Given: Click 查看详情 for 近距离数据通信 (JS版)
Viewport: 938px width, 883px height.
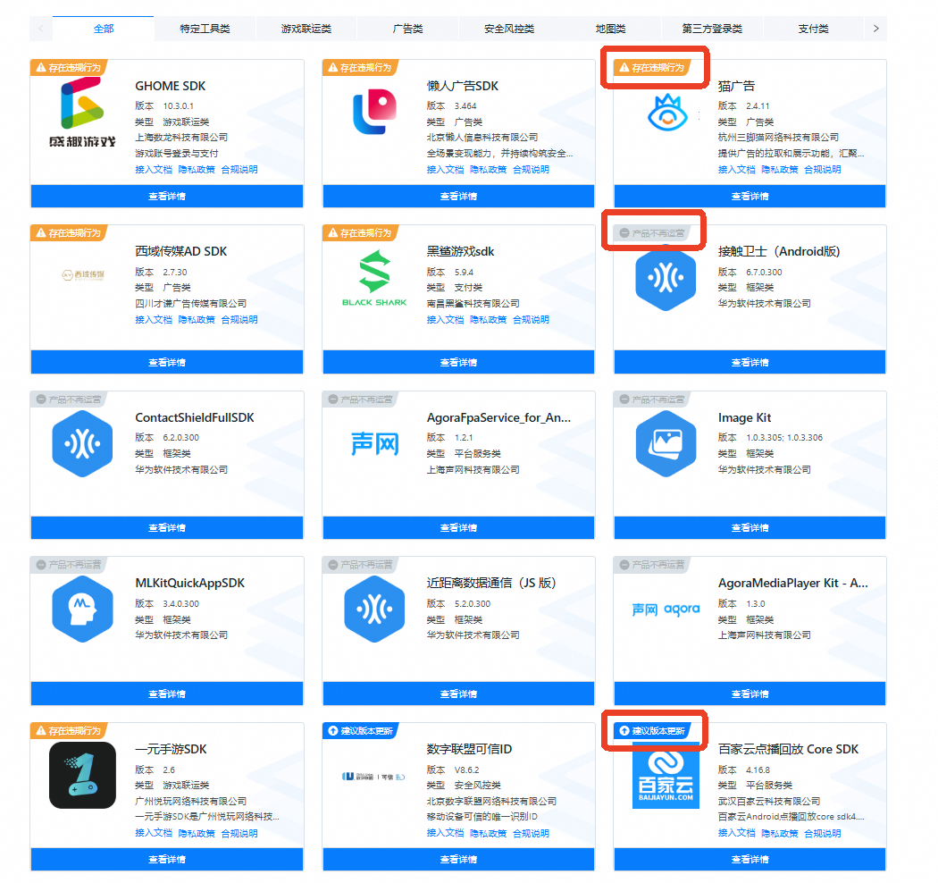Looking at the screenshot, I should (x=458, y=694).
